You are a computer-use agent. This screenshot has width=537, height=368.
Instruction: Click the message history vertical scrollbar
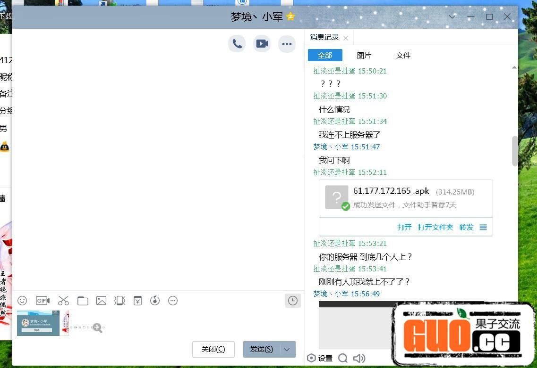pyautogui.click(x=514, y=151)
